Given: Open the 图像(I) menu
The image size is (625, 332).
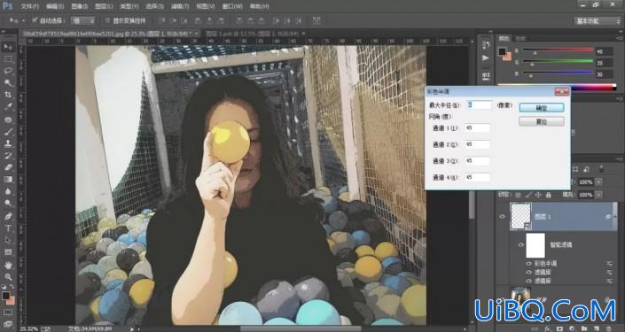Looking at the screenshot, I should (x=80, y=6).
